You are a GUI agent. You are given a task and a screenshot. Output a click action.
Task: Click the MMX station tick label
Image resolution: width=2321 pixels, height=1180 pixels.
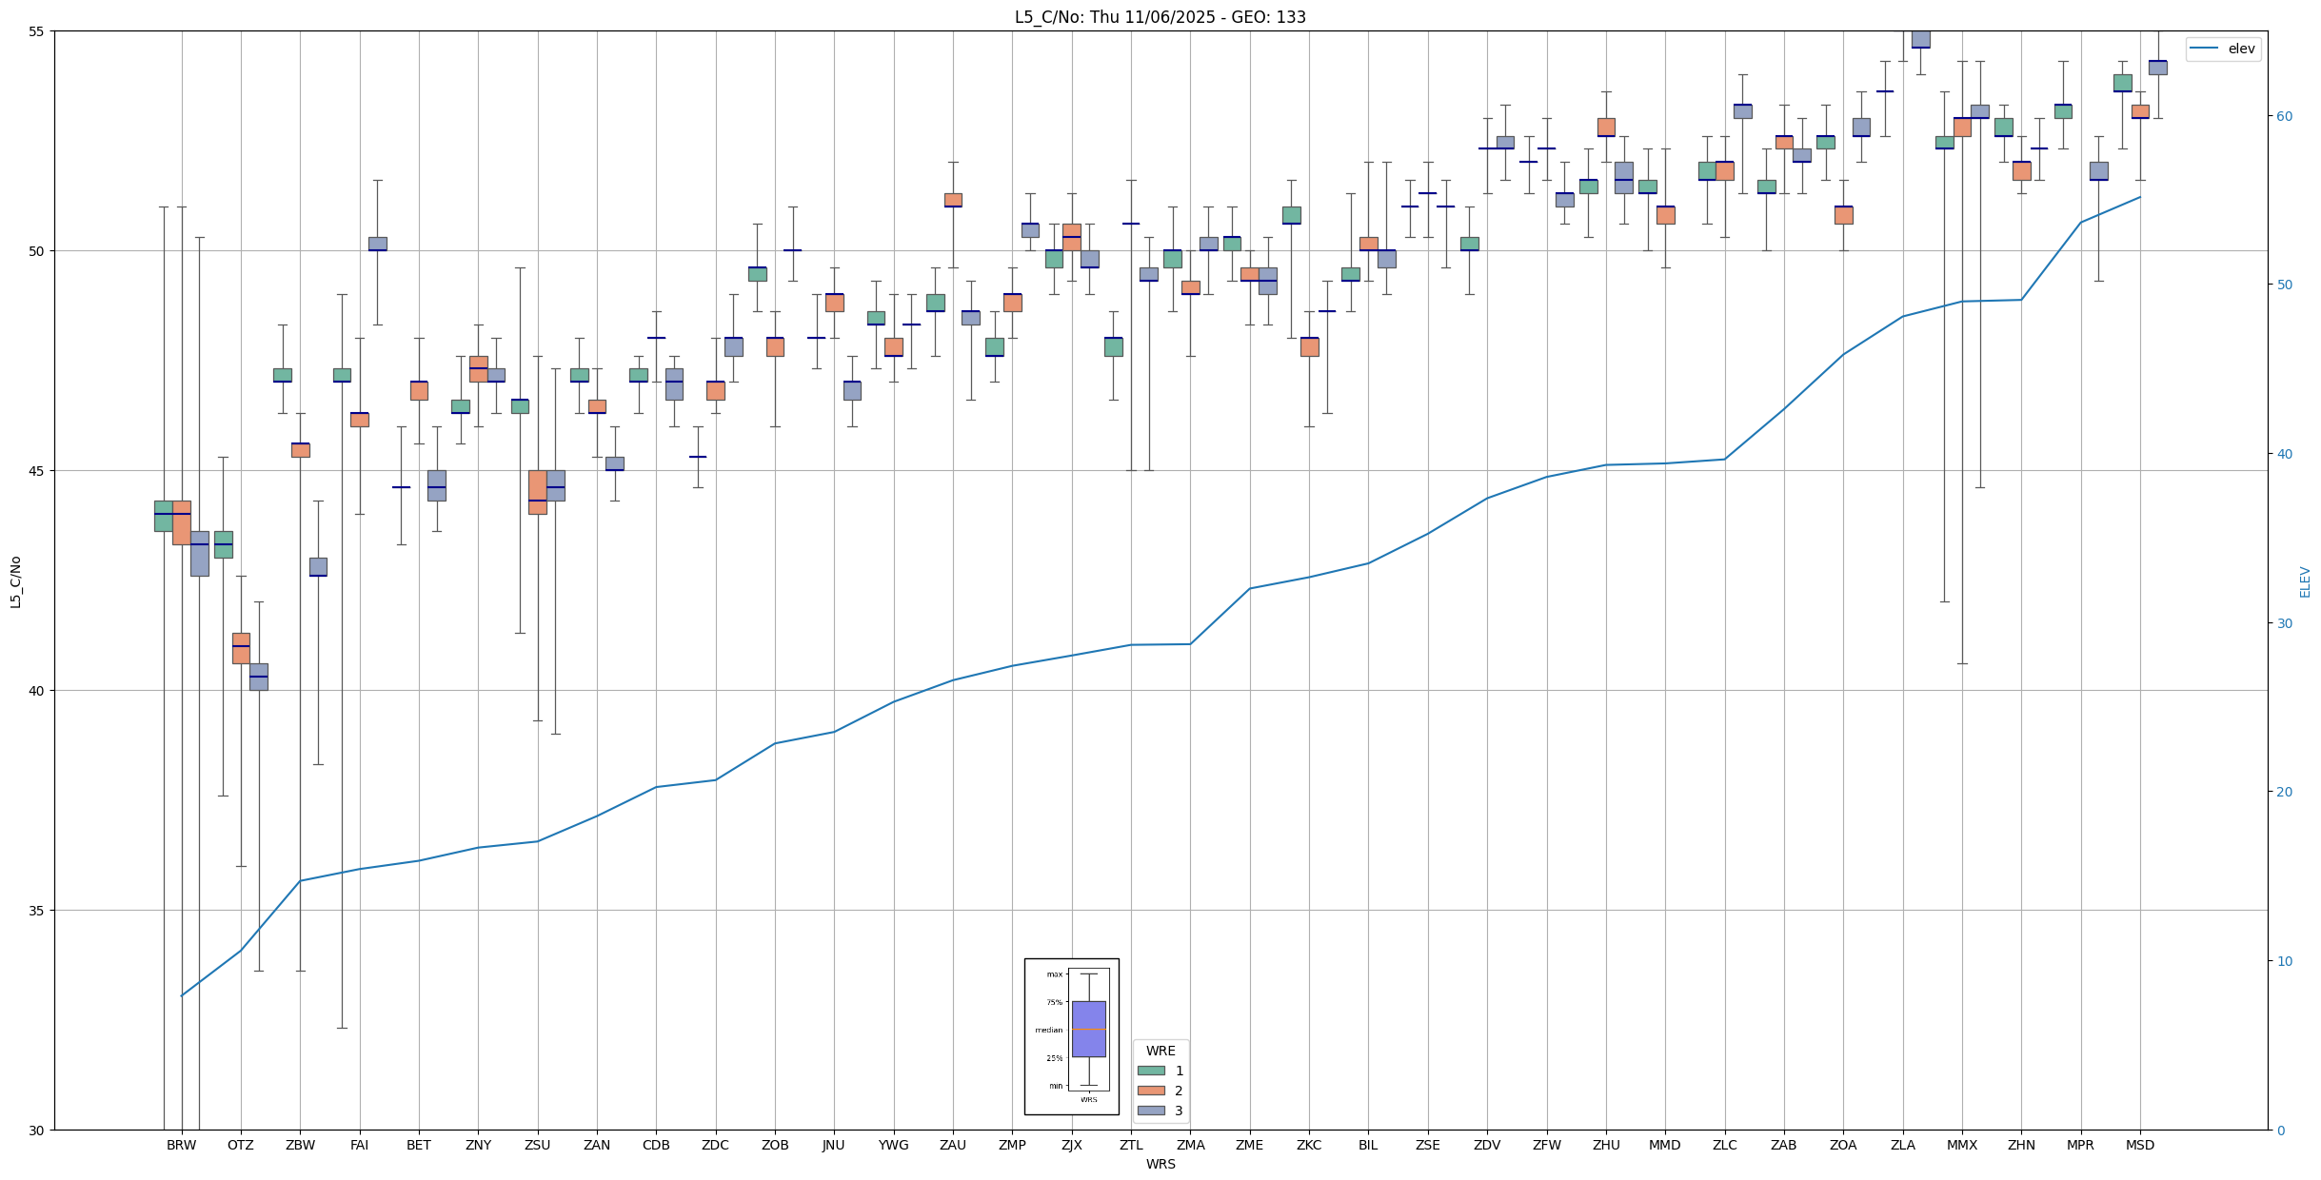1961,1145
